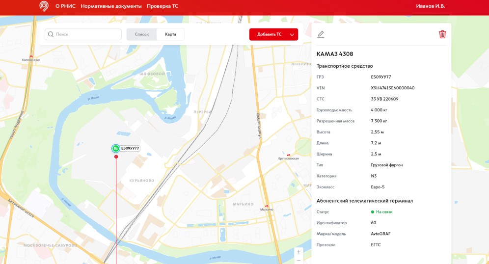This screenshot has width=489, height=264.
Task: Select the СТС value 33 УВ 228609
Action: (384, 99)
